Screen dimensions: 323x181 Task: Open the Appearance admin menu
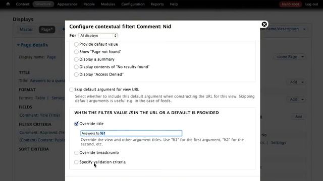67,4
